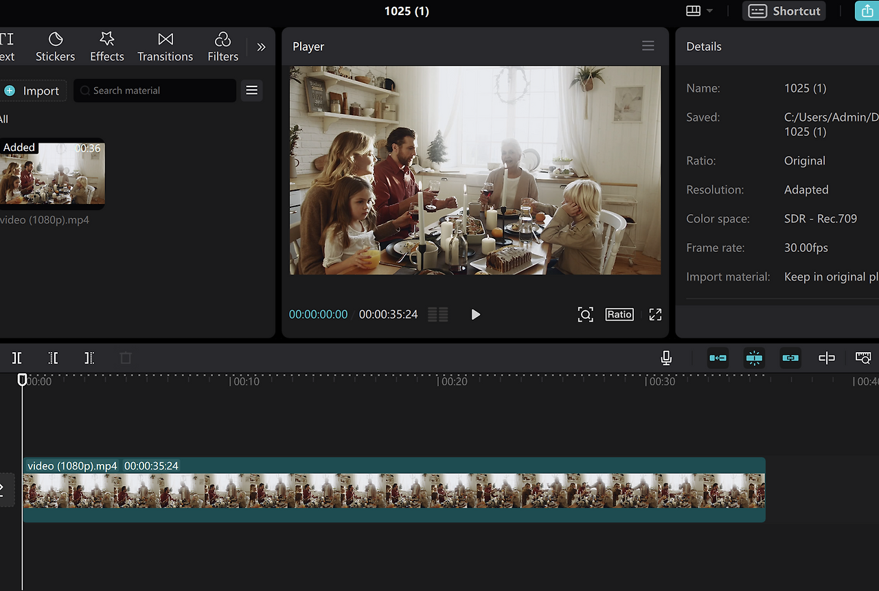
Task: Click the video (1080p).mp4 file name under the thumbnail
Action: 45,220
